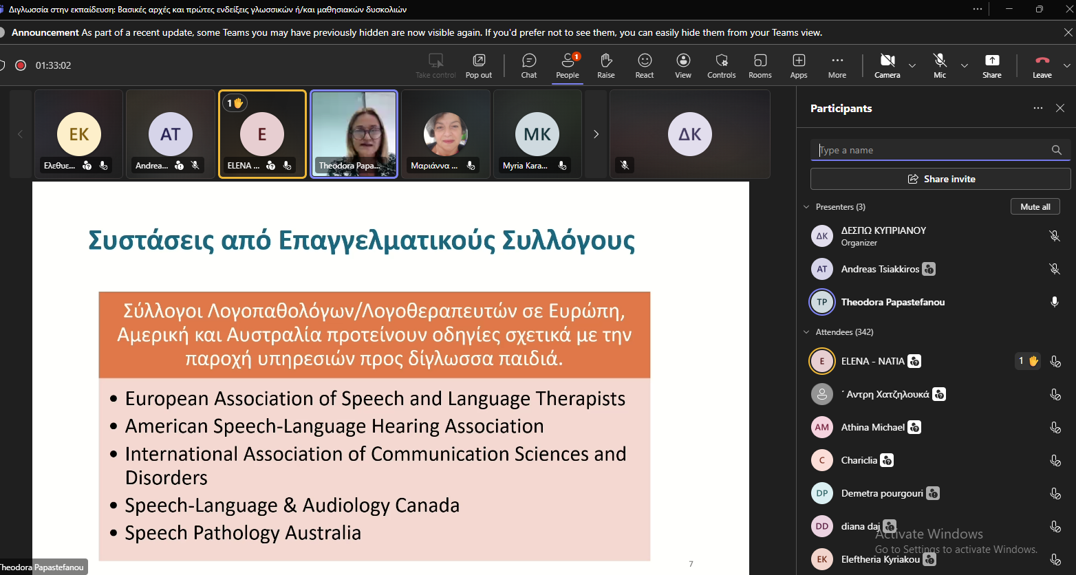Turn on the Camera
1076x575 pixels.
(887, 65)
